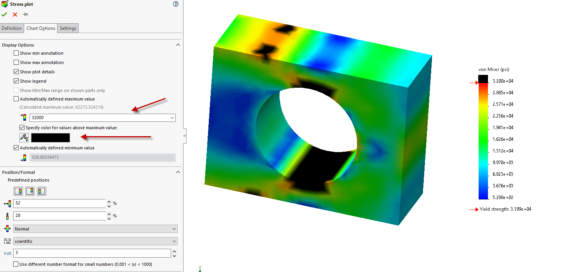Select the first predefined legend position icon
Image resolution: width=563 pixels, height=272 pixels.
point(18,191)
